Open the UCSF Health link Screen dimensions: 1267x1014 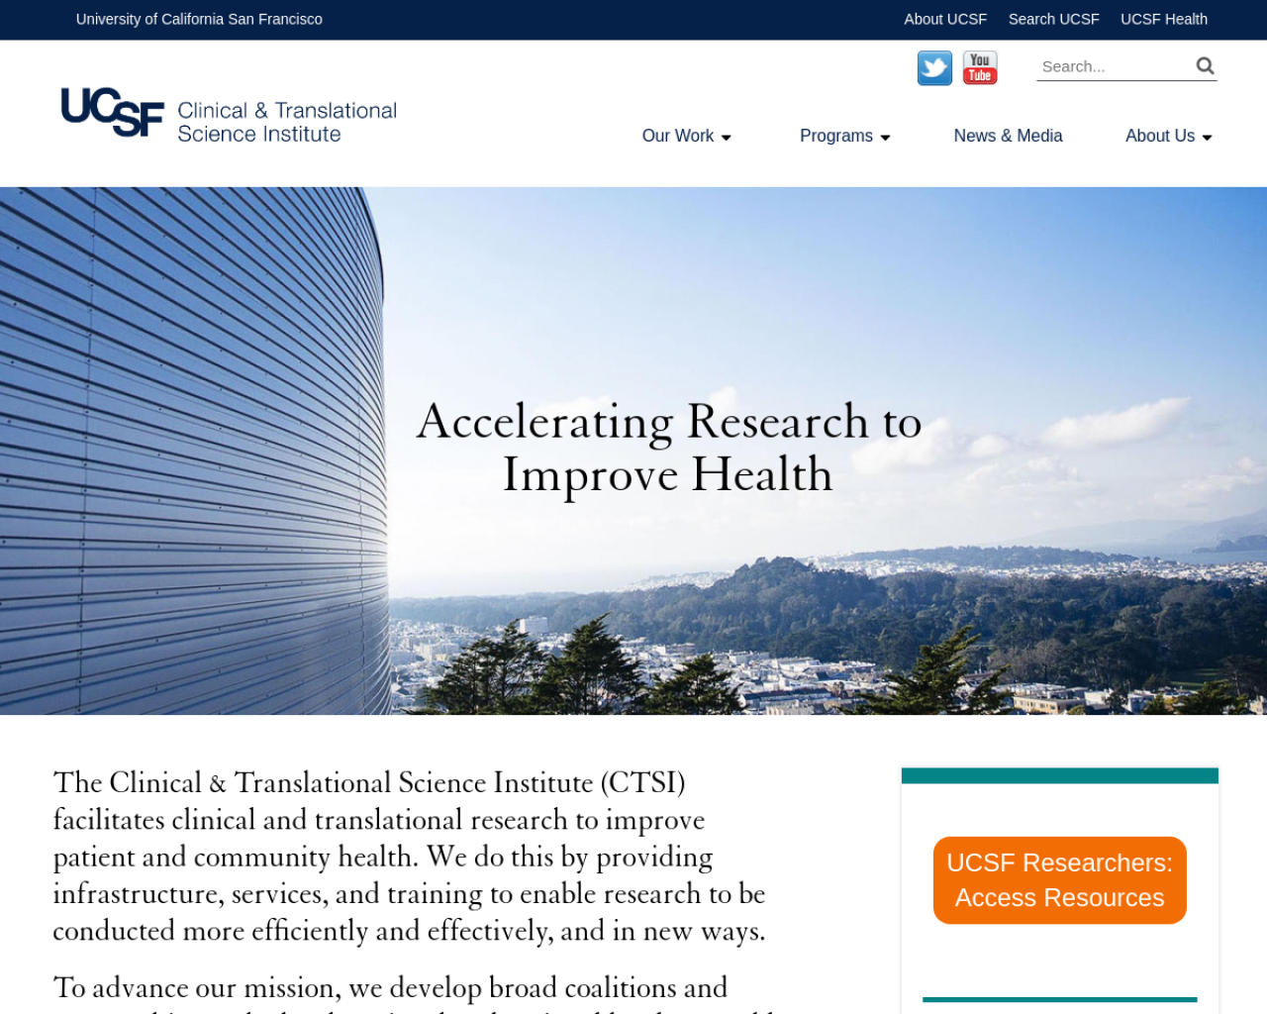tap(1164, 19)
